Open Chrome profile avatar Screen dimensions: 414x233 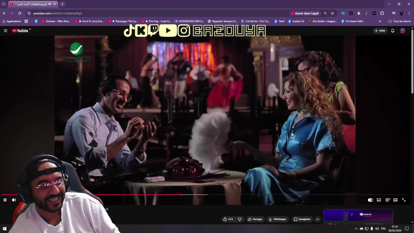click(401, 13)
